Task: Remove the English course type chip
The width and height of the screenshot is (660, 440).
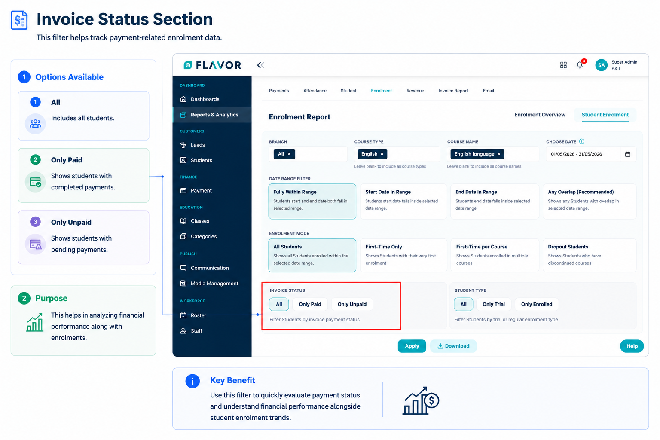Action: pos(382,154)
